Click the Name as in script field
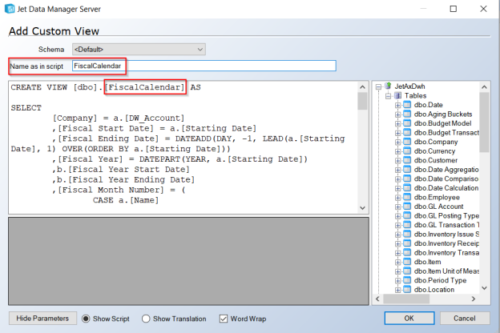 point(204,66)
